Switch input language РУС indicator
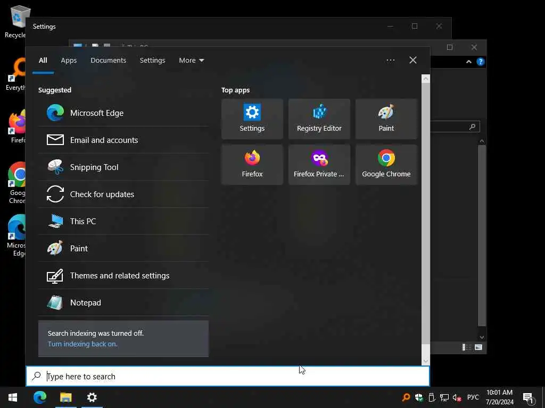 [473, 397]
